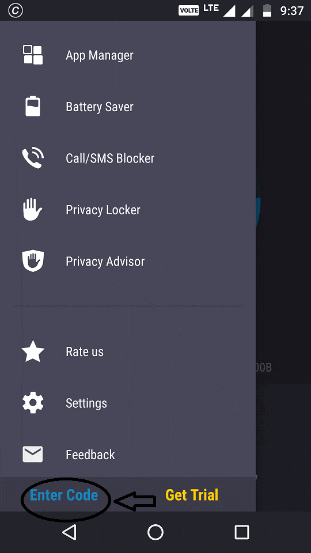Tap the Feedback envelope icon
This screenshot has width=311, height=553.
coord(33,454)
